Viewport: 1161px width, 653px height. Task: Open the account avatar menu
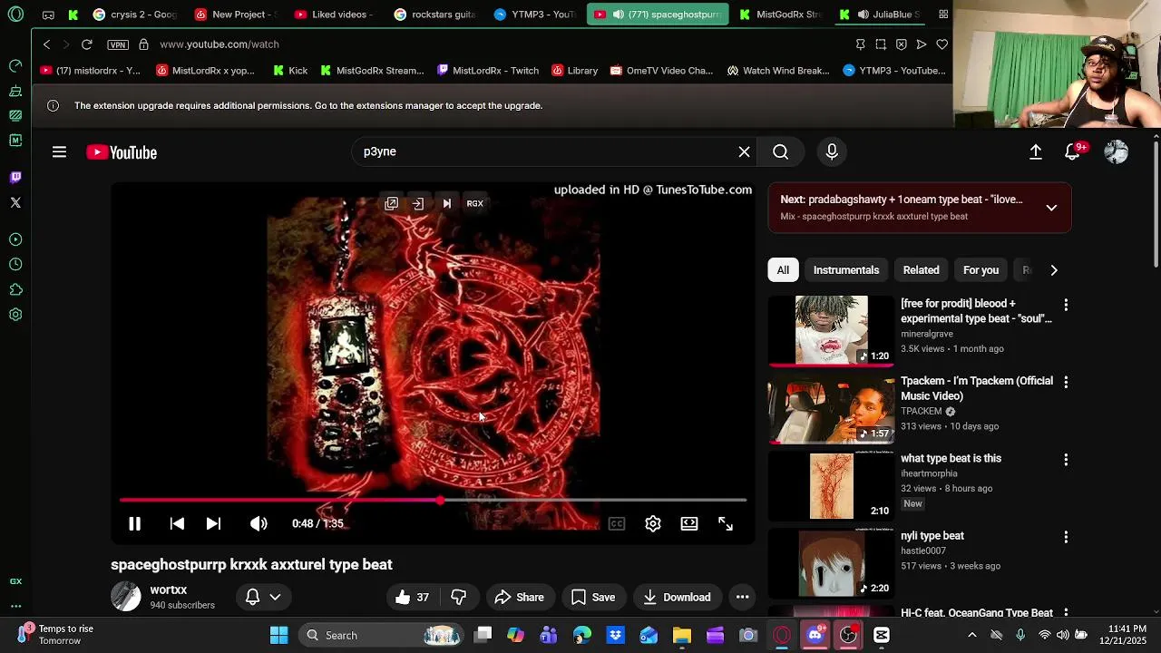(x=1116, y=152)
